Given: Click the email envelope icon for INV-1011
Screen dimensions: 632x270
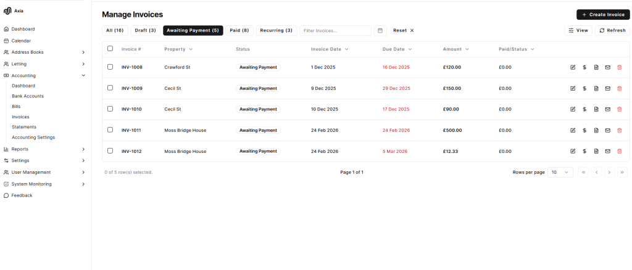Looking at the screenshot, I should [x=608, y=130].
